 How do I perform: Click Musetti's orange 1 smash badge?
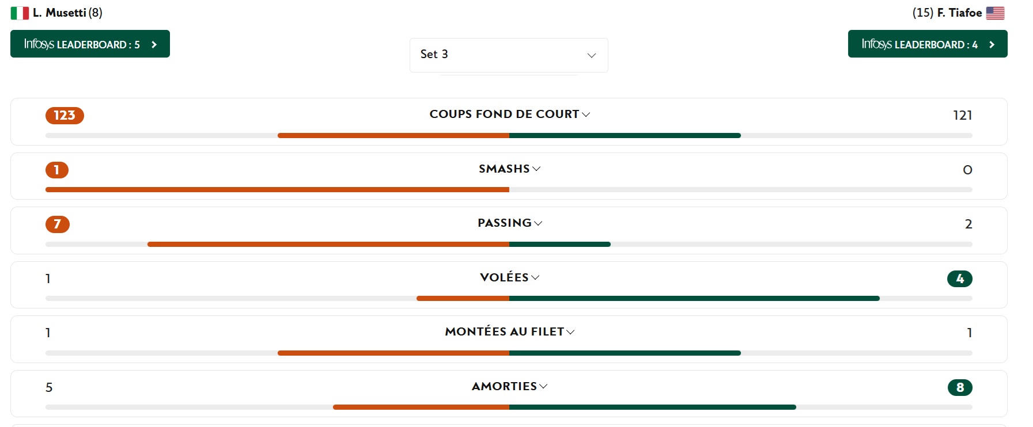pyautogui.click(x=57, y=170)
